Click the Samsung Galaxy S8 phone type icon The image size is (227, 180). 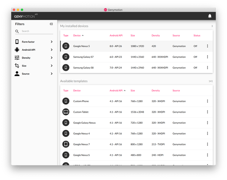66,68
